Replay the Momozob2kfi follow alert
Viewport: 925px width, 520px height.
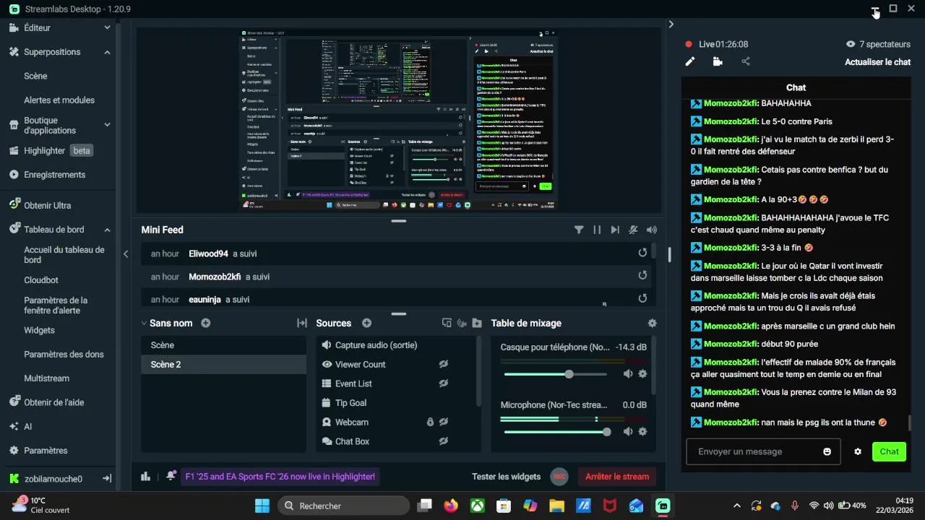(x=642, y=275)
